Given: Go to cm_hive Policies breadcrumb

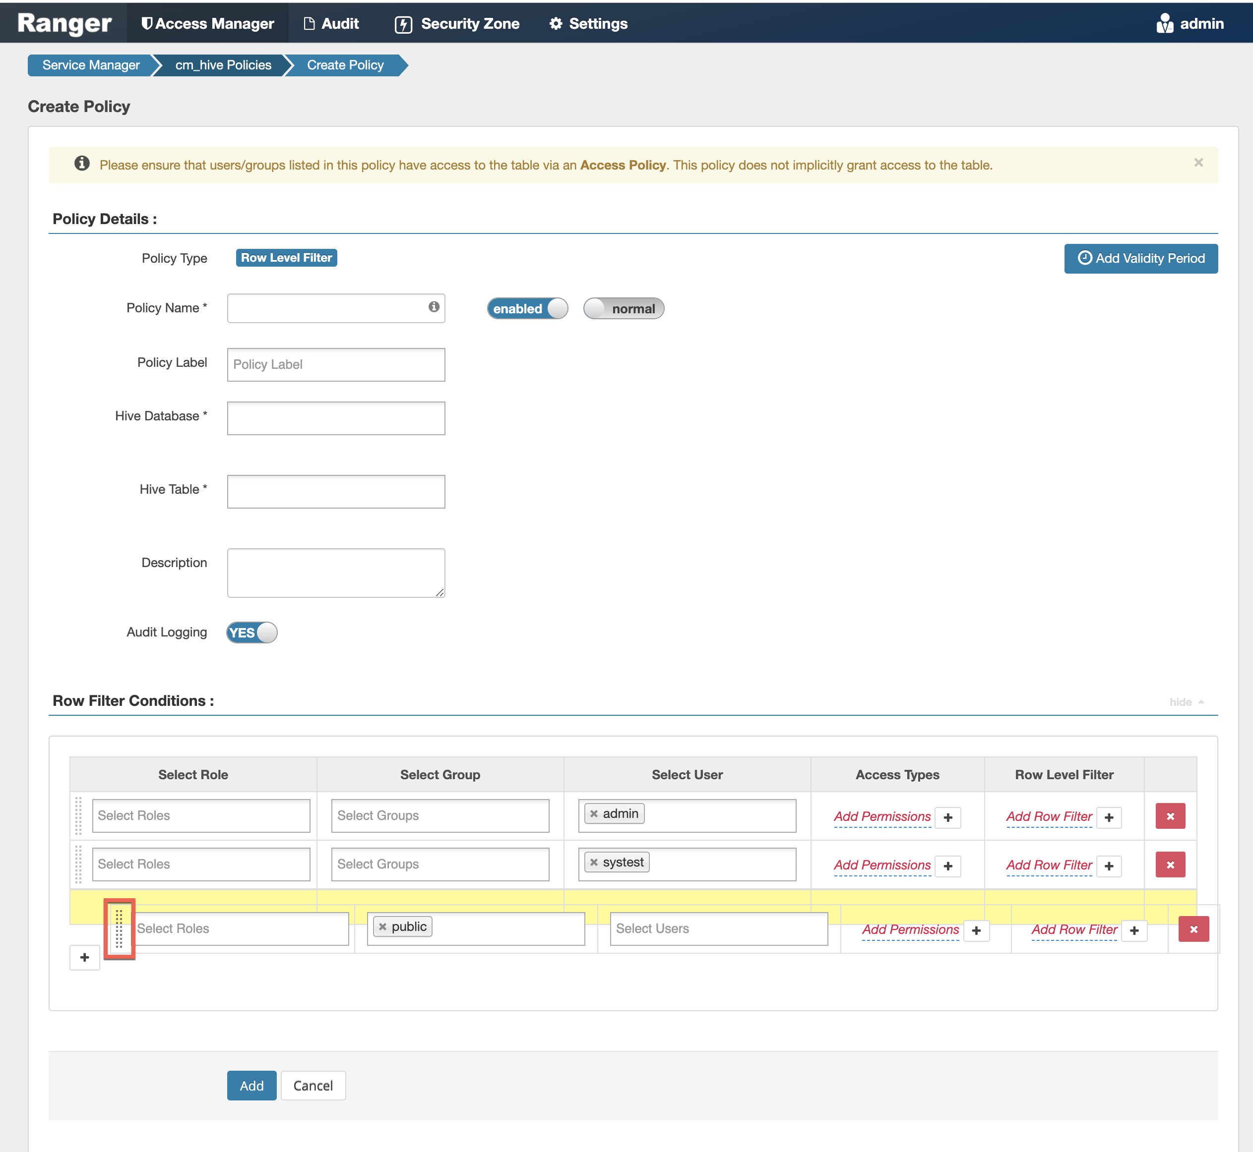Looking at the screenshot, I should (223, 65).
